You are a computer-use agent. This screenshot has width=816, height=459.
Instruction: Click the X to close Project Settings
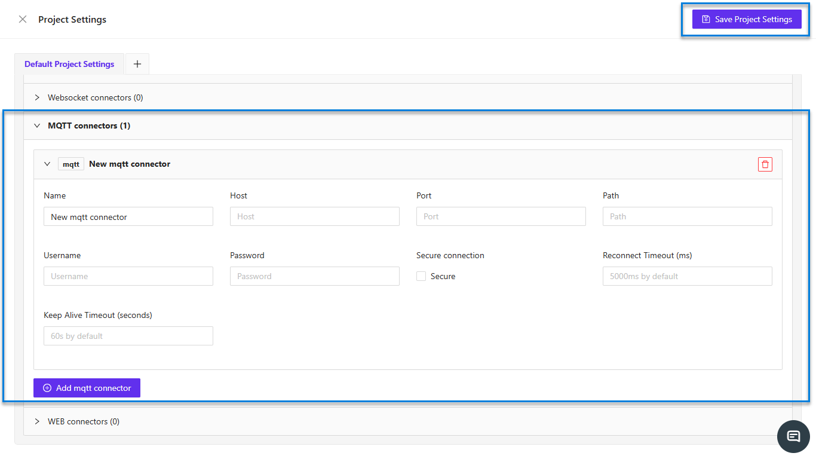[22, 19]
